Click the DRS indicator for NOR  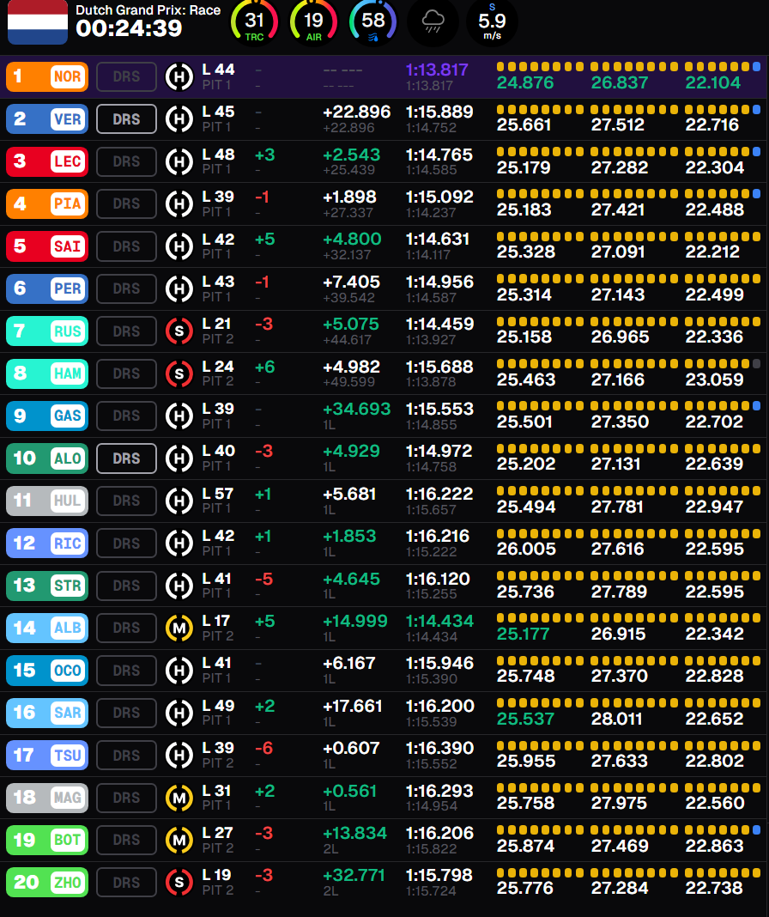[126, 77]
